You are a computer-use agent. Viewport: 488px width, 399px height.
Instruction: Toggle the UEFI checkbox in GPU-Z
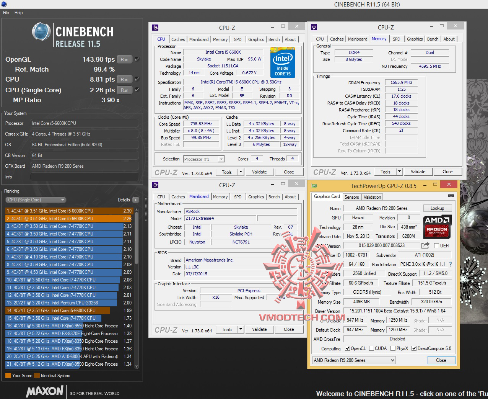pos(436,246)
